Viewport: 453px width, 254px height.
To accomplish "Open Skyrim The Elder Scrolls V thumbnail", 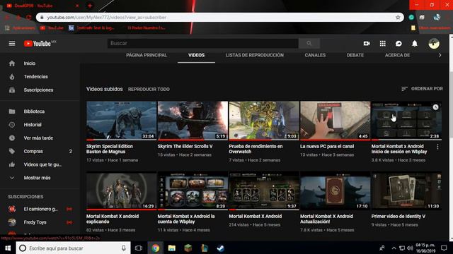I will click(x=193, y=121).
